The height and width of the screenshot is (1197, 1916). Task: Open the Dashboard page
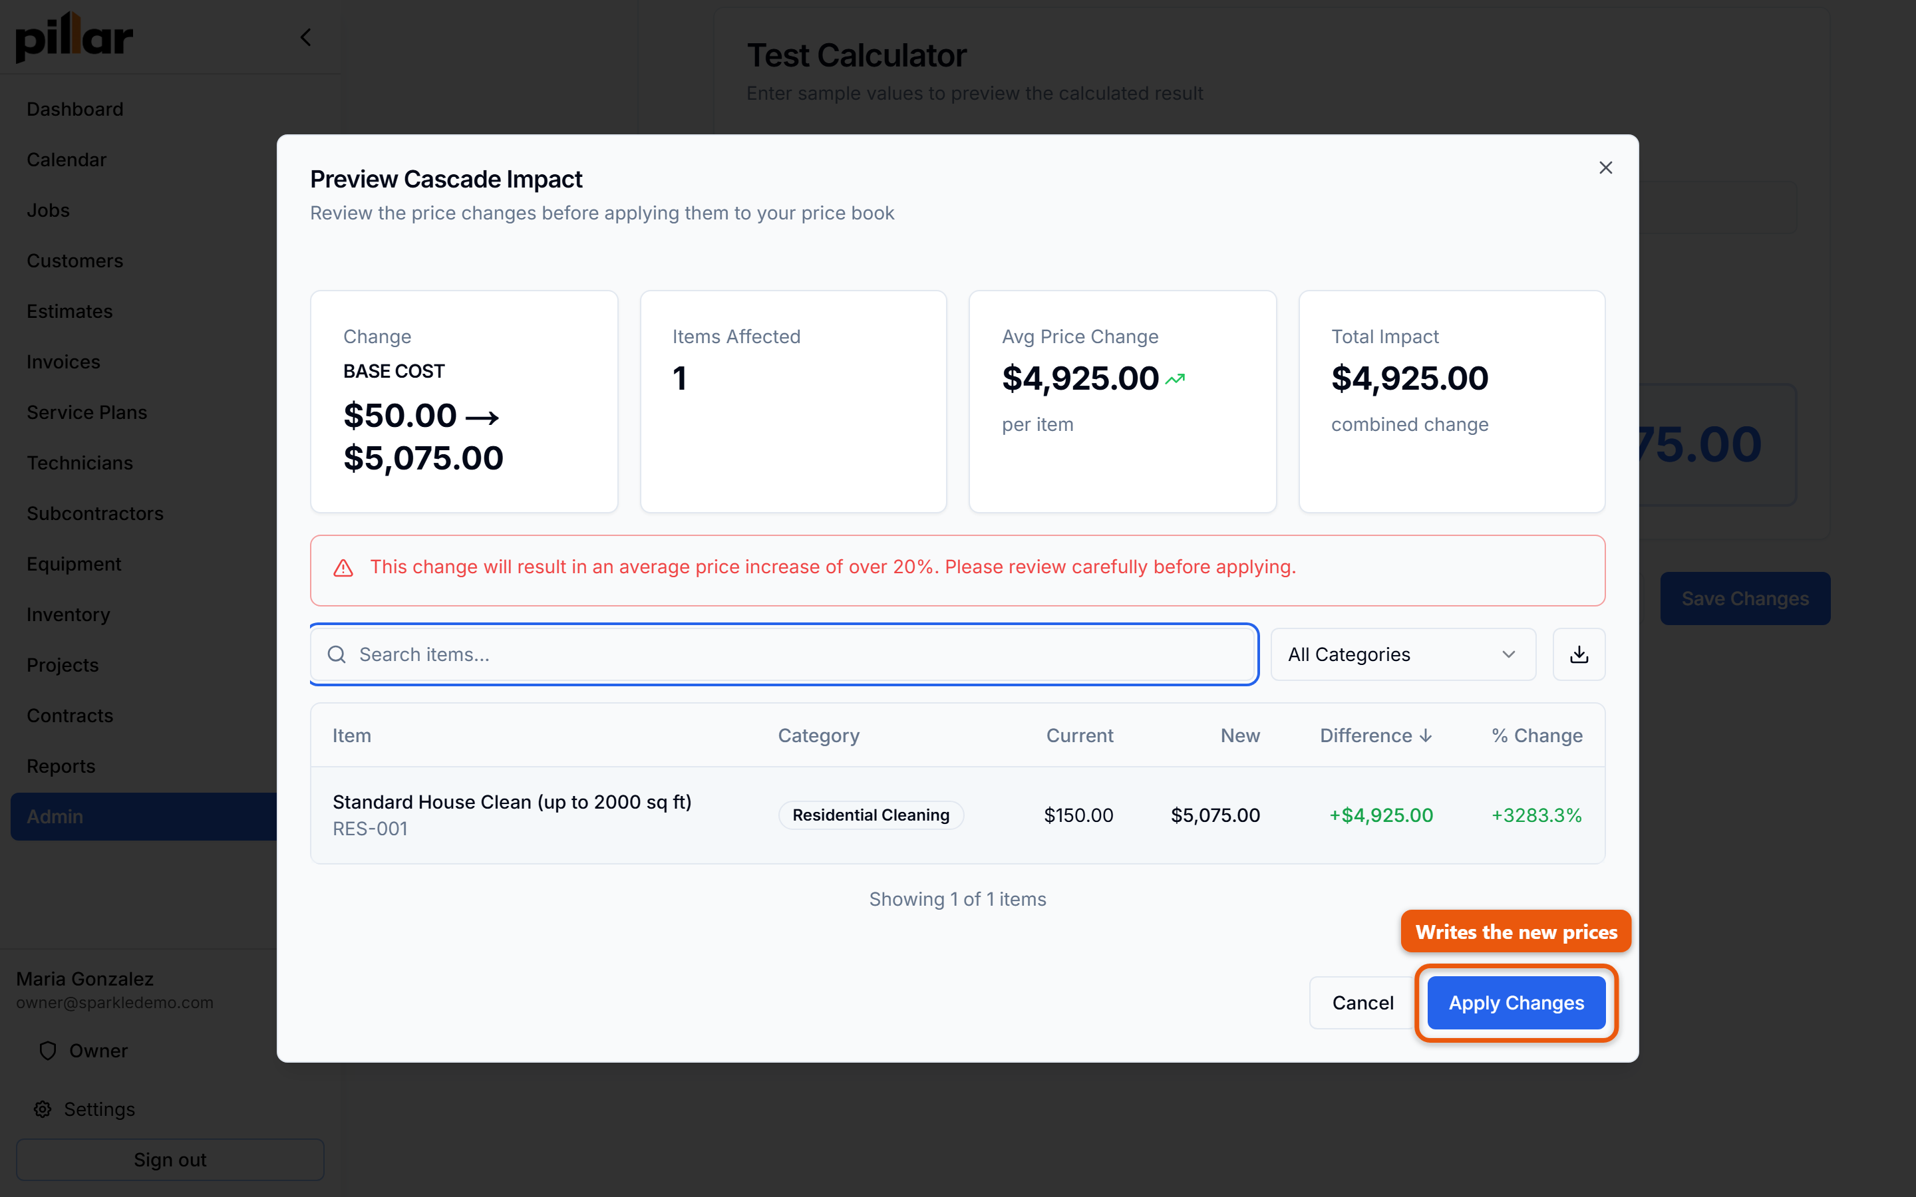pos(75,109)
